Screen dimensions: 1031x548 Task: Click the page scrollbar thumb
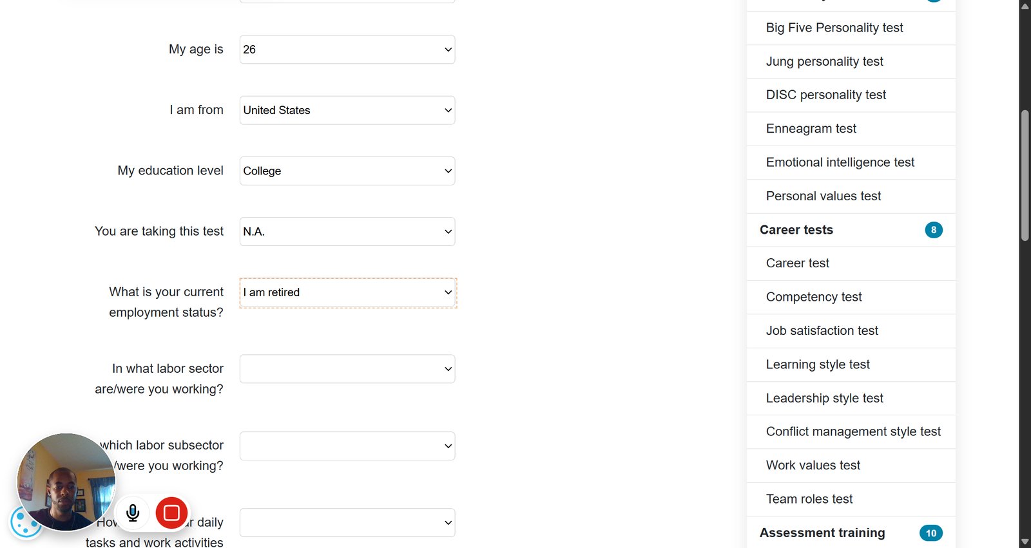[1025, 176]
